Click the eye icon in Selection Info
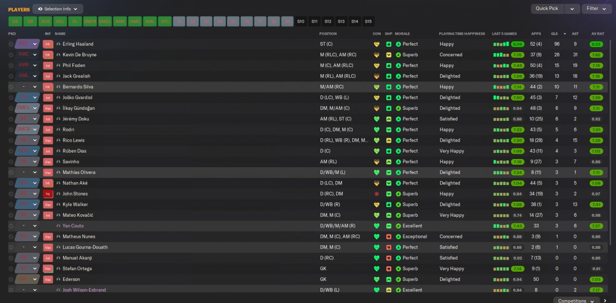The width and height of the screenshot is (616, 303). [40, 9]
